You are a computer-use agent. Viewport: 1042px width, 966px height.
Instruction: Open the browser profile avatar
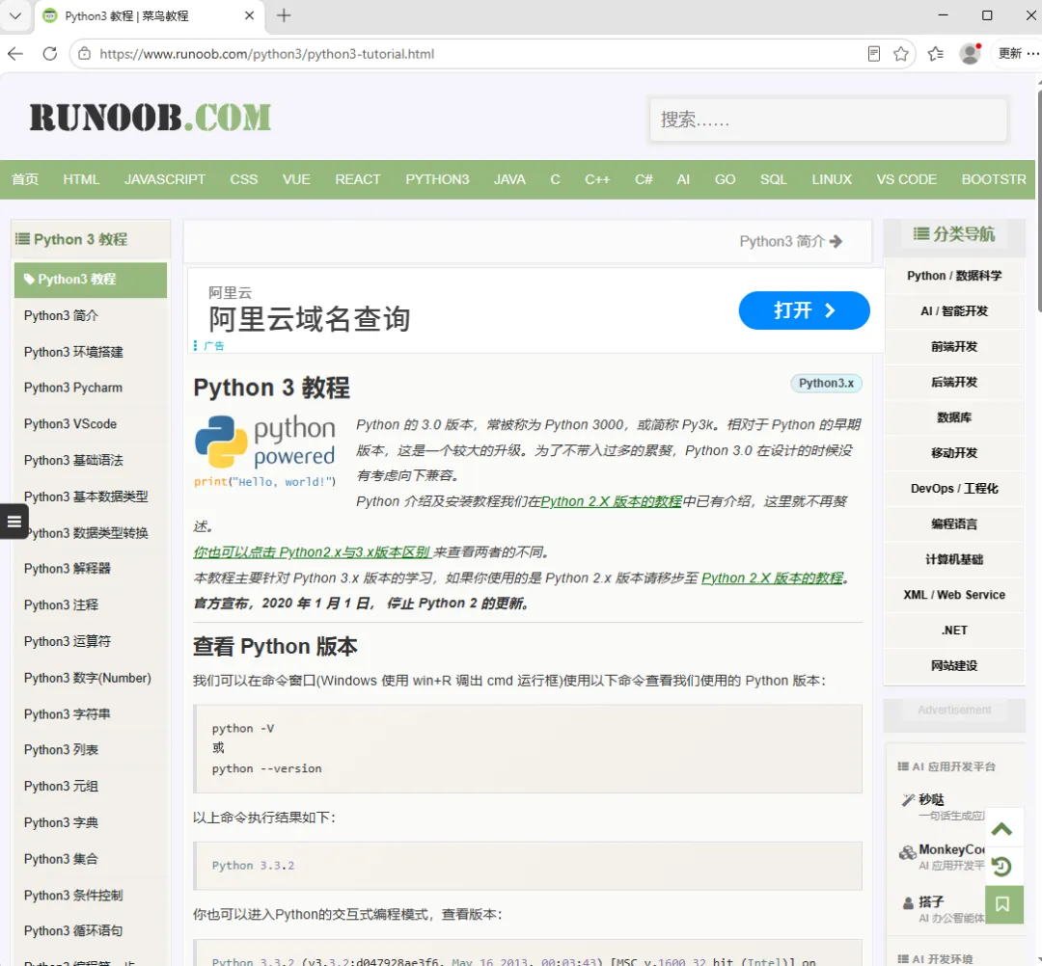[x=971, y=54]
